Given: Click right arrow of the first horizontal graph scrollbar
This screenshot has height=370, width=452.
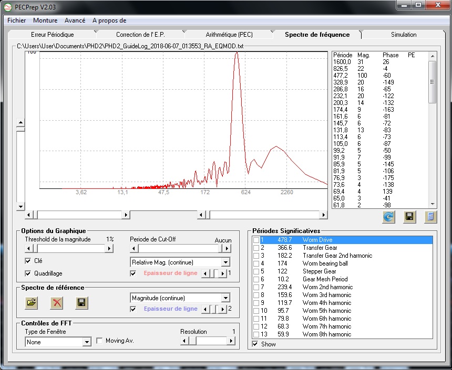Looking at the screenshot, I should click(126, 215).
